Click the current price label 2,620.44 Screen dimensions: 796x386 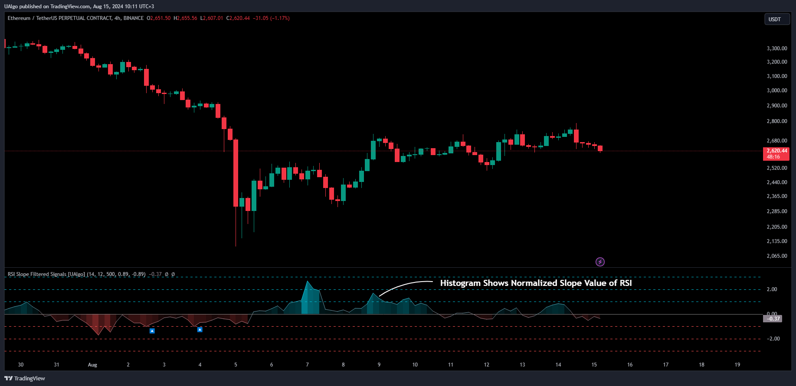[776, 154]
